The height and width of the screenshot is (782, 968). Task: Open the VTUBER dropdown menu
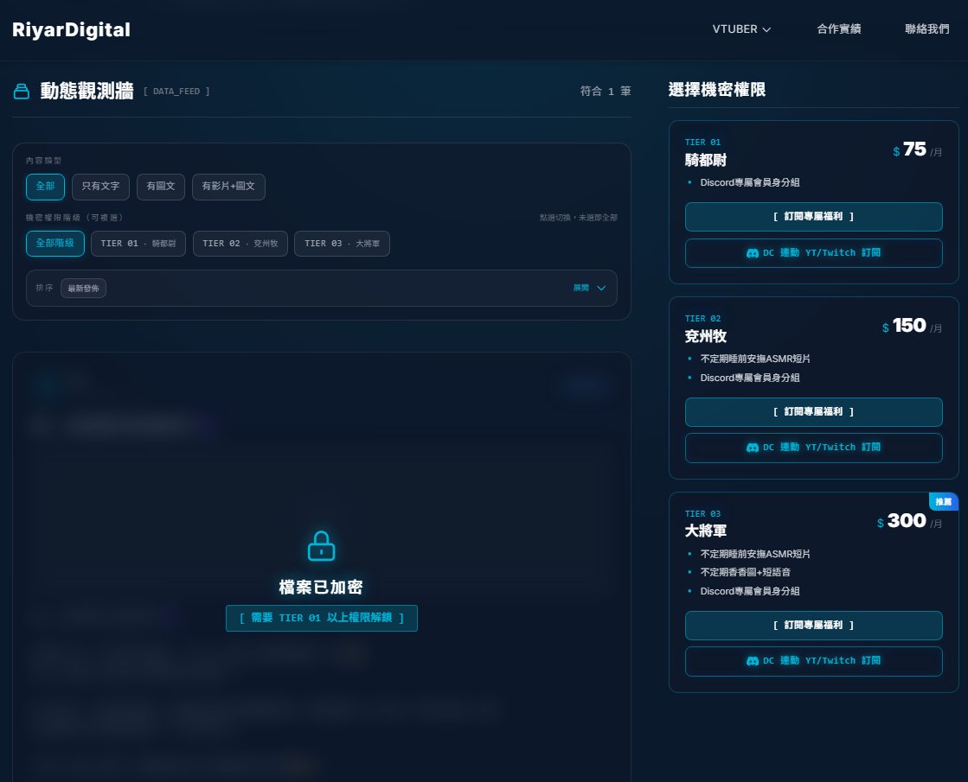741,29
